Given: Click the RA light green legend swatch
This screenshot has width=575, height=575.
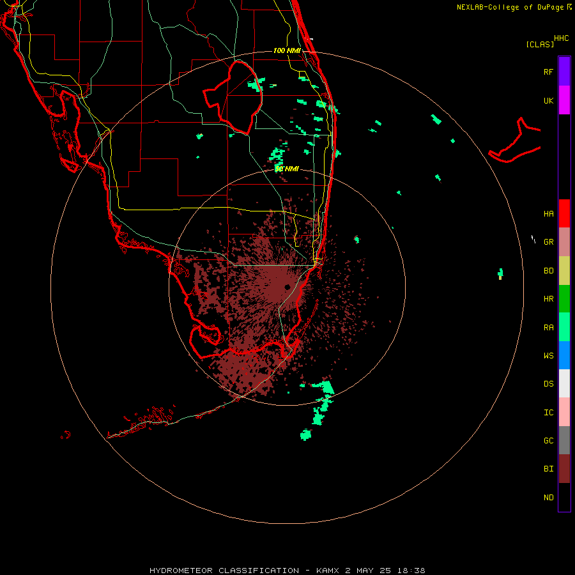Looking at the screenshot, I should coord(564,327).
